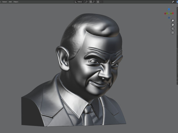
Task: Switch perspective/orthographic with grid icon
Action: tap(173, 33)
